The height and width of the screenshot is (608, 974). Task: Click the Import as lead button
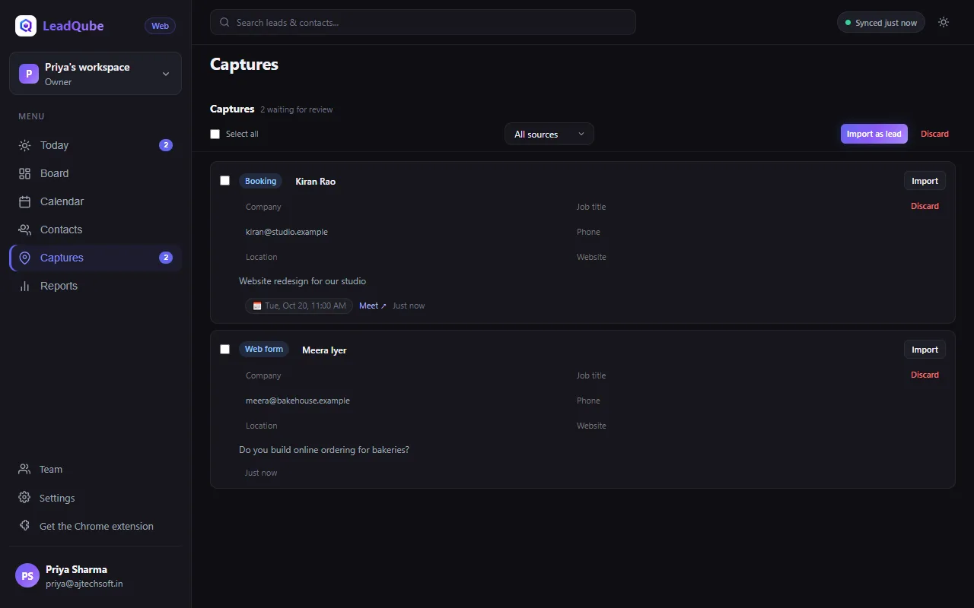[x=874, y=134]
